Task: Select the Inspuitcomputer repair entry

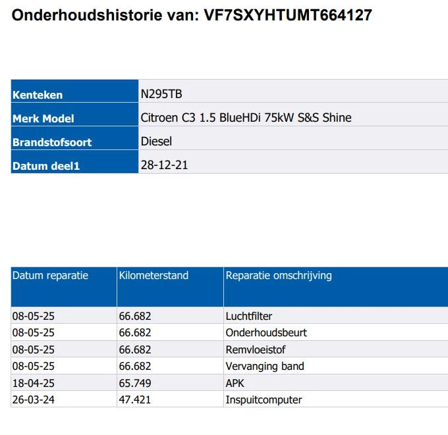Action: click(264, 399)
